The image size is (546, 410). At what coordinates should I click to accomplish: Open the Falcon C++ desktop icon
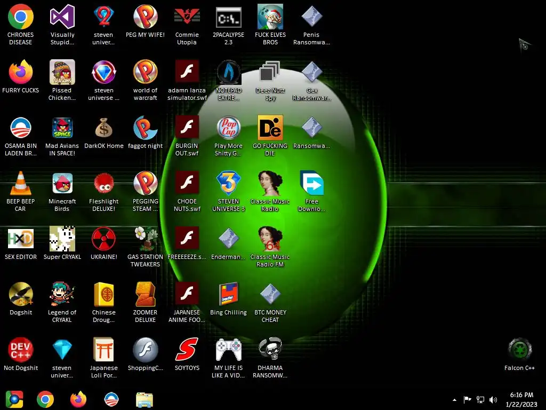(x=519, y=350)
